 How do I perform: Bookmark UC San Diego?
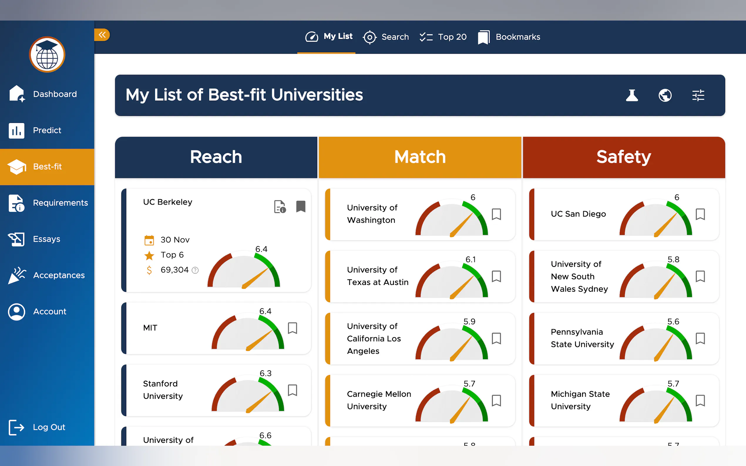tap(700, 214)
